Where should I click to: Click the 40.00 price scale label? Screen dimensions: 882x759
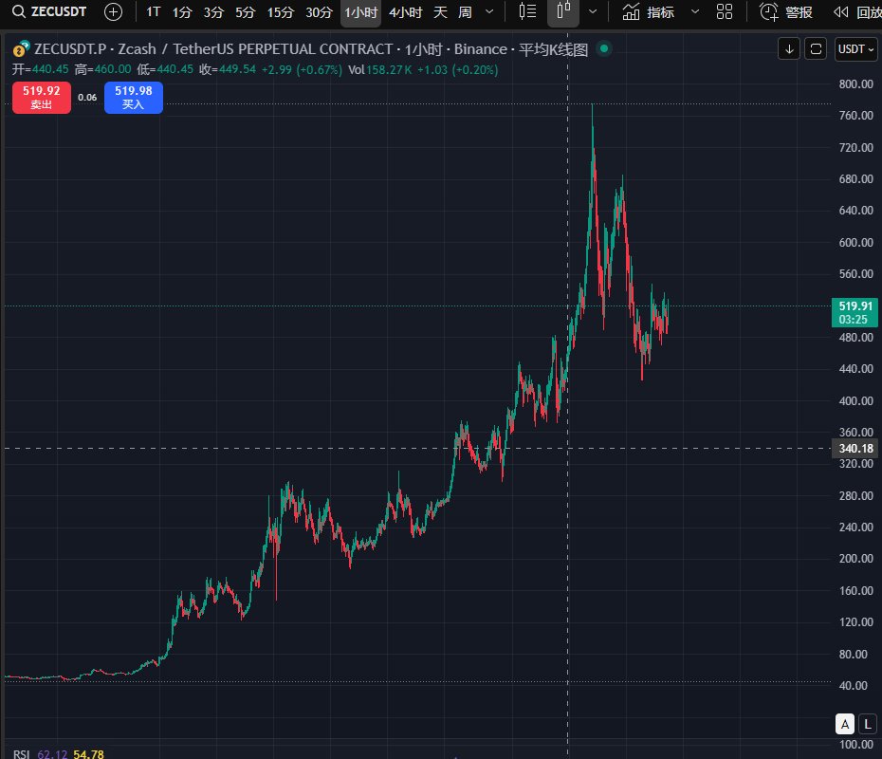click(853, 685)
